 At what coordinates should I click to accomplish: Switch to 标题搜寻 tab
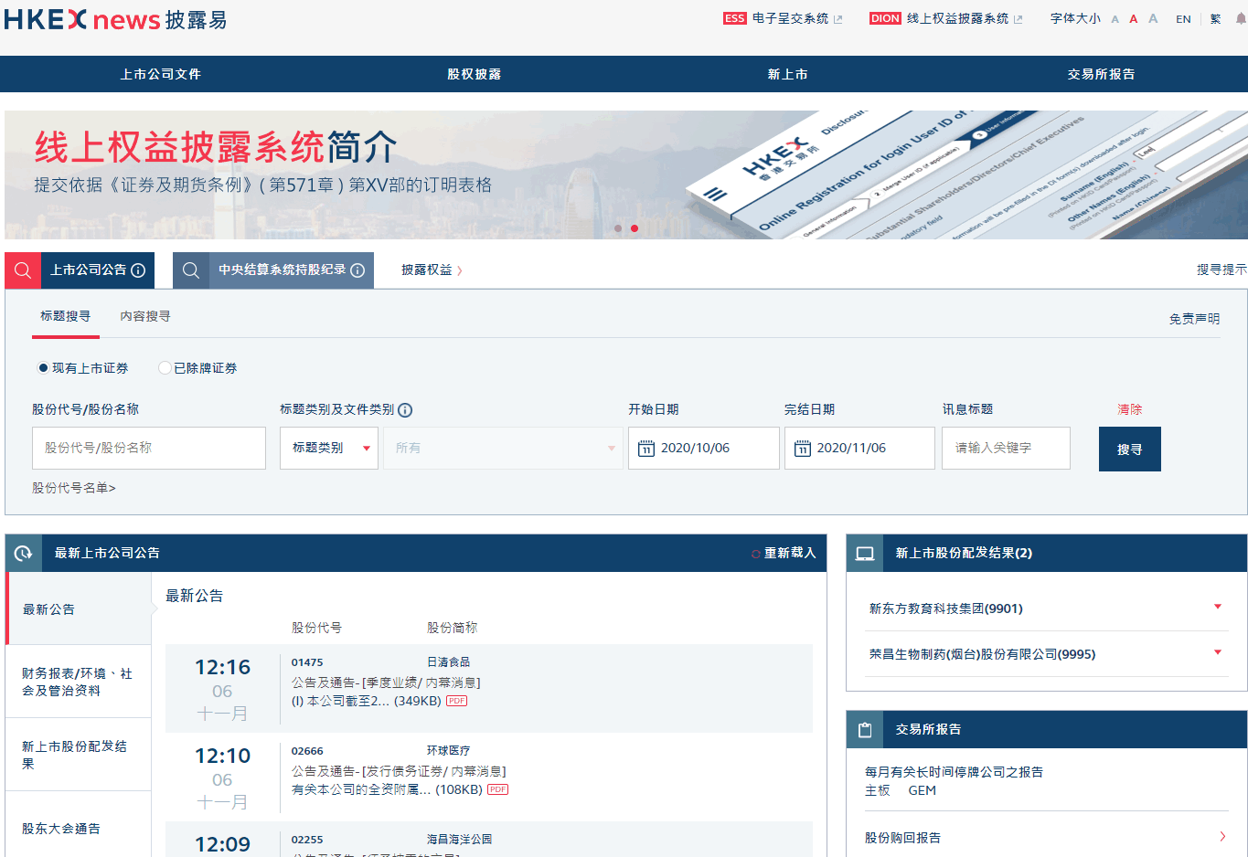coord(65,316)
